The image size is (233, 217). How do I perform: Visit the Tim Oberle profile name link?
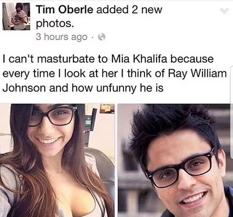tap(65, 10)
